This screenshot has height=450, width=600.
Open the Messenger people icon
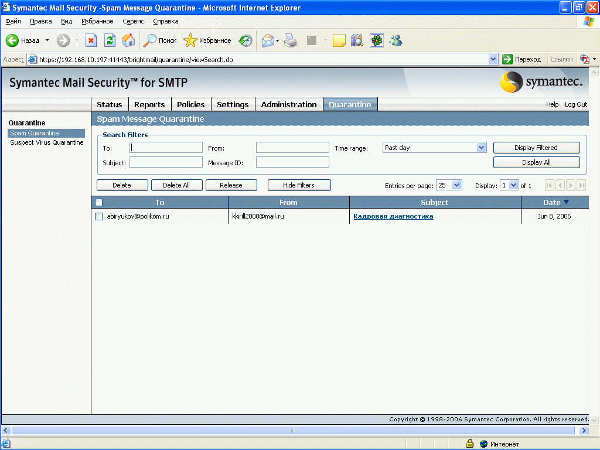pyautogui.click(x=396, y=40)
